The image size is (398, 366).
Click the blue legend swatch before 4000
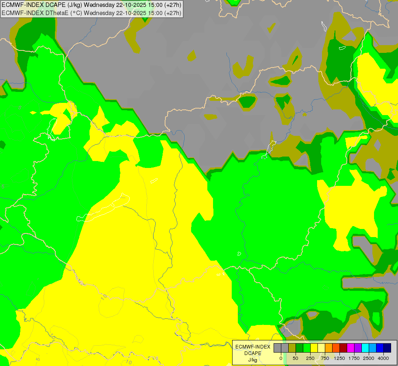pyautogui.click(x=380, y=348)
